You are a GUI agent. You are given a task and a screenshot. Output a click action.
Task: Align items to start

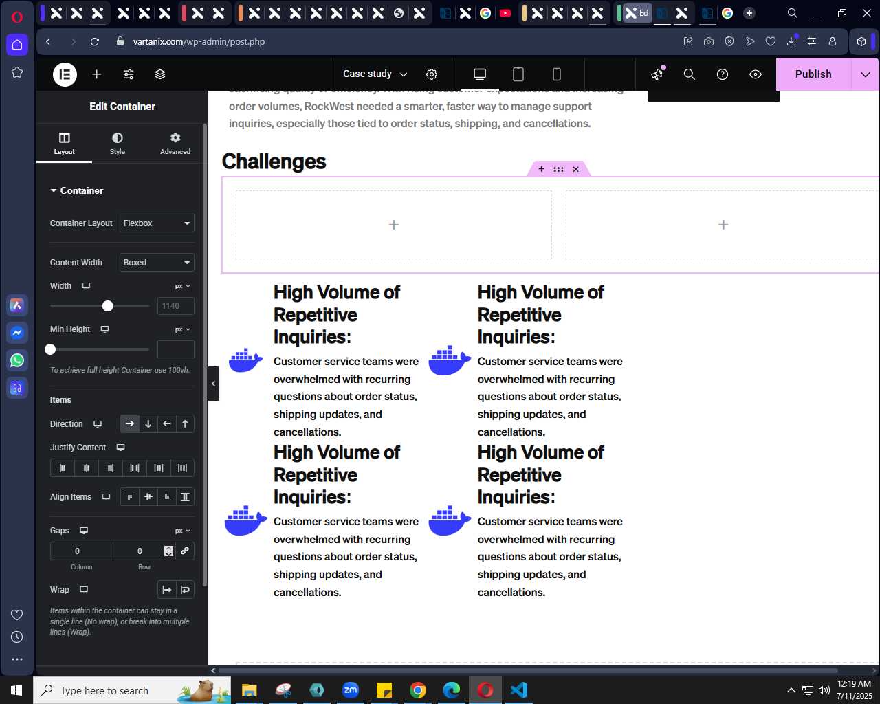pyautogui.click(x=129, y=497)
